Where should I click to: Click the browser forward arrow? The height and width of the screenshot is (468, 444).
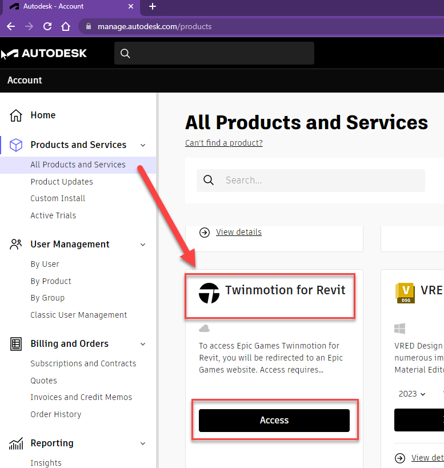click(x=29, y=26)
